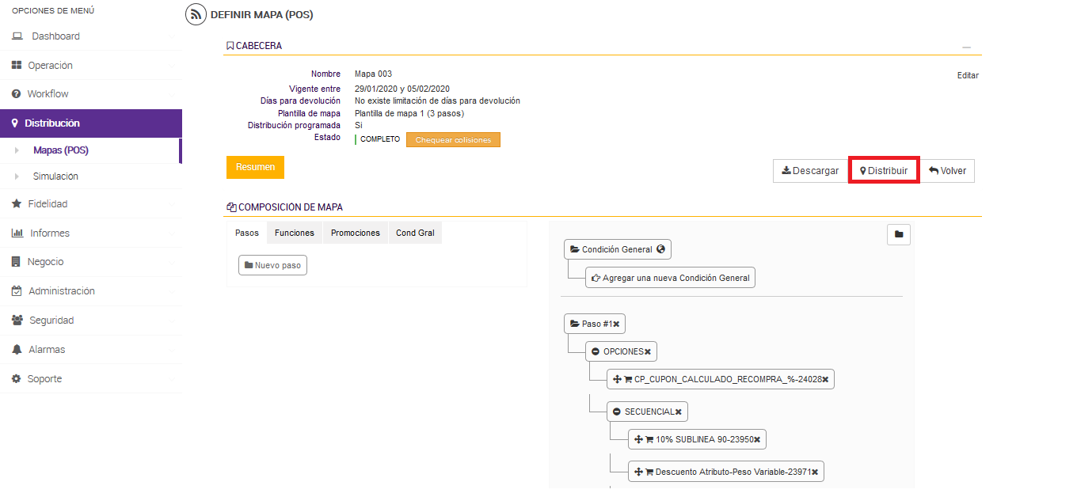The image size is (1077, 497).
Task: Click the Chequear colisiones button
Action: (453, 140)
